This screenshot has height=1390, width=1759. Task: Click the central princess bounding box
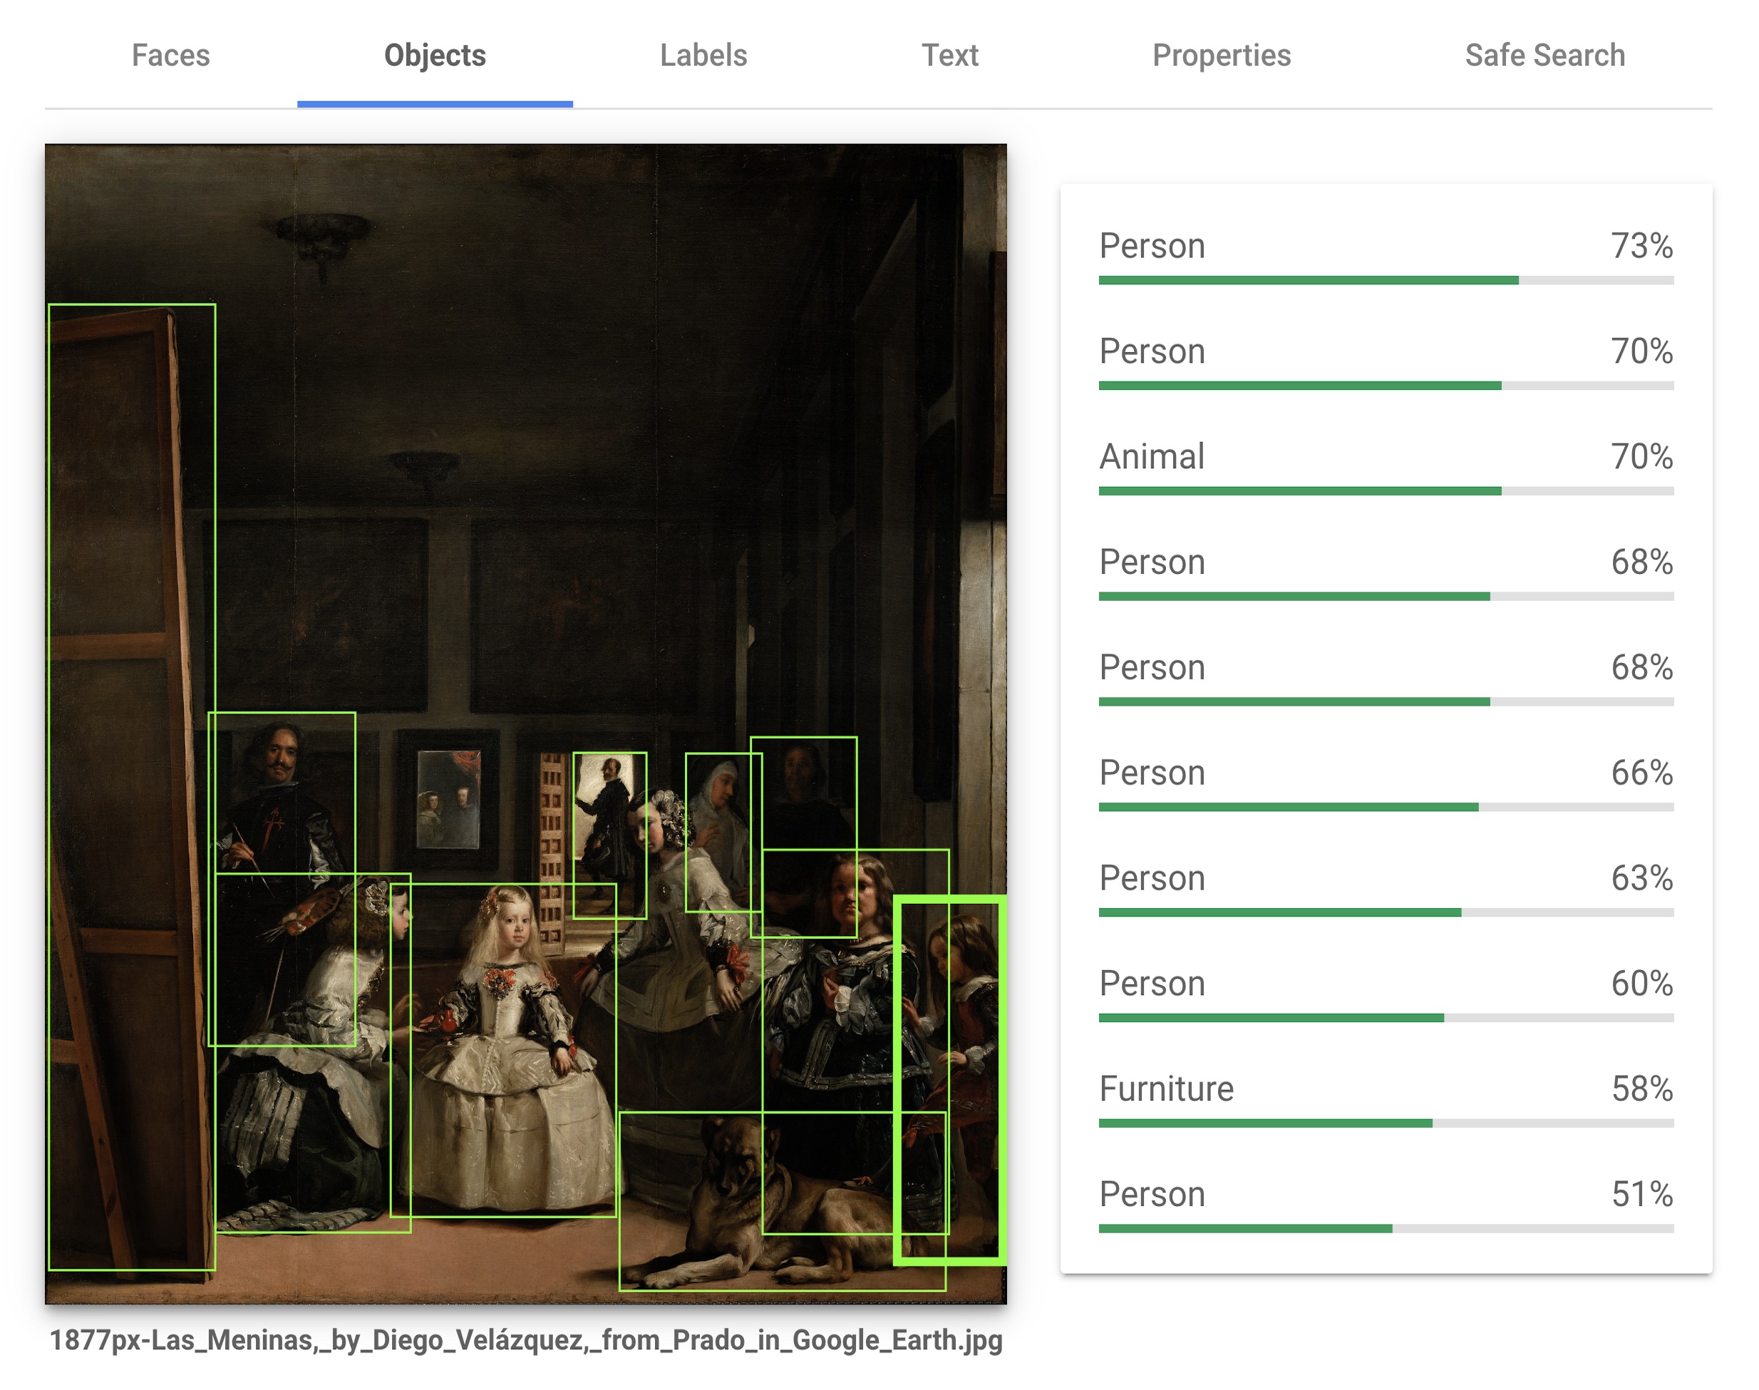click(x=502, y=1050)
